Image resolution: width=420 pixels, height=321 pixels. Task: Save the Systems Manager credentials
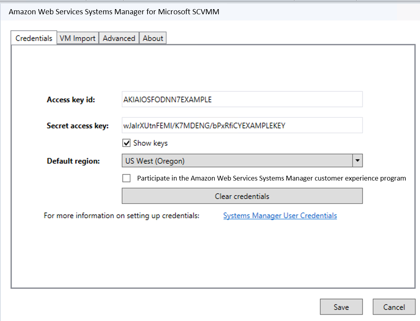click(341, 307)
